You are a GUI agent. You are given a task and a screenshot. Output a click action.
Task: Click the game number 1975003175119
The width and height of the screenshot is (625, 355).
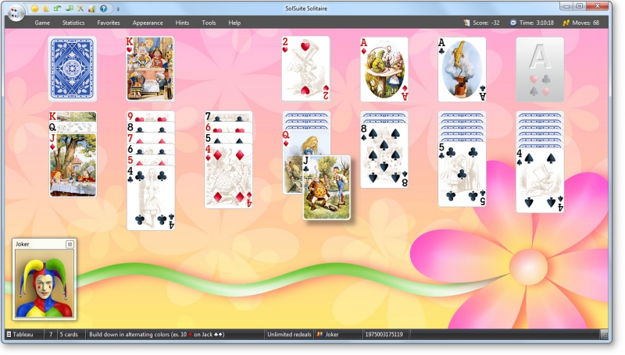pos(384,334)
